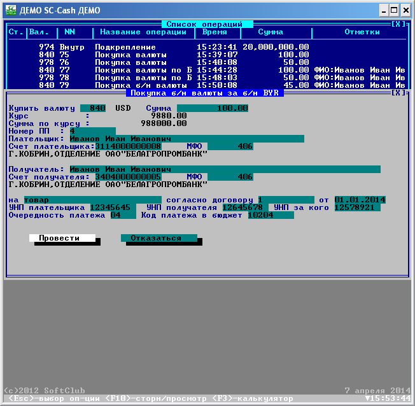
Task: Select operation row NN 78 at 15:48:03
Action: 207,78
